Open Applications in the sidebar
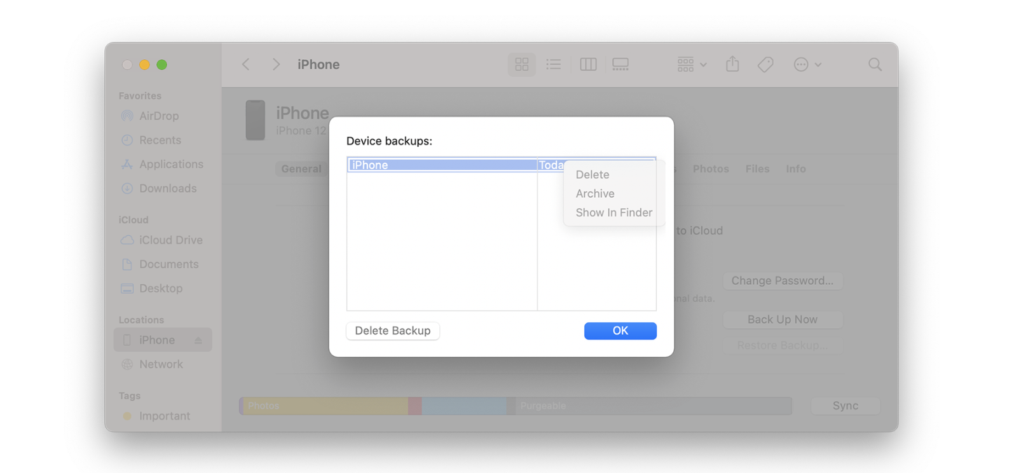 tap(171, 164)
